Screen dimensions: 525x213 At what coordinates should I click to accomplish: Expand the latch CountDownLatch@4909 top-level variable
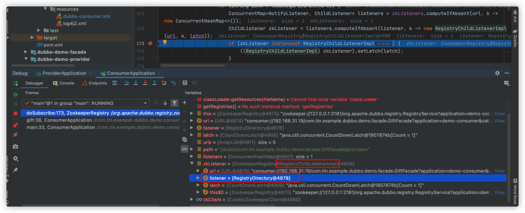click(x=192, y=135)
